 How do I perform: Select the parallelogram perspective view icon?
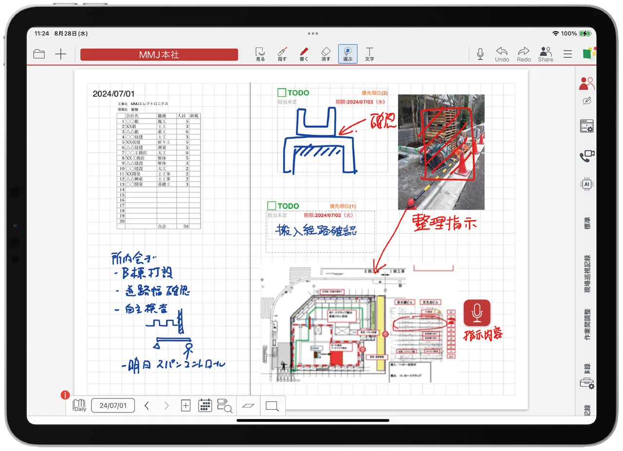[248, 405]
